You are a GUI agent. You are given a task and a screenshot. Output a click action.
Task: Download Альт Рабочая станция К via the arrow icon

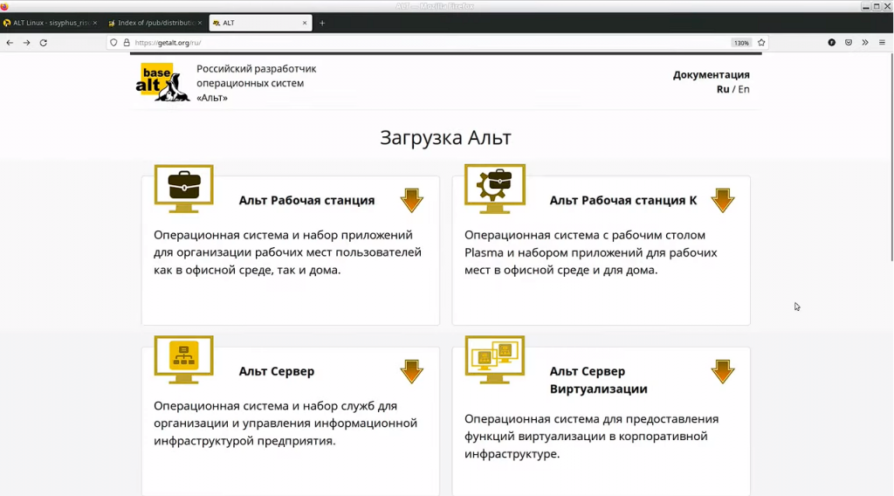[x=722, y=200]
